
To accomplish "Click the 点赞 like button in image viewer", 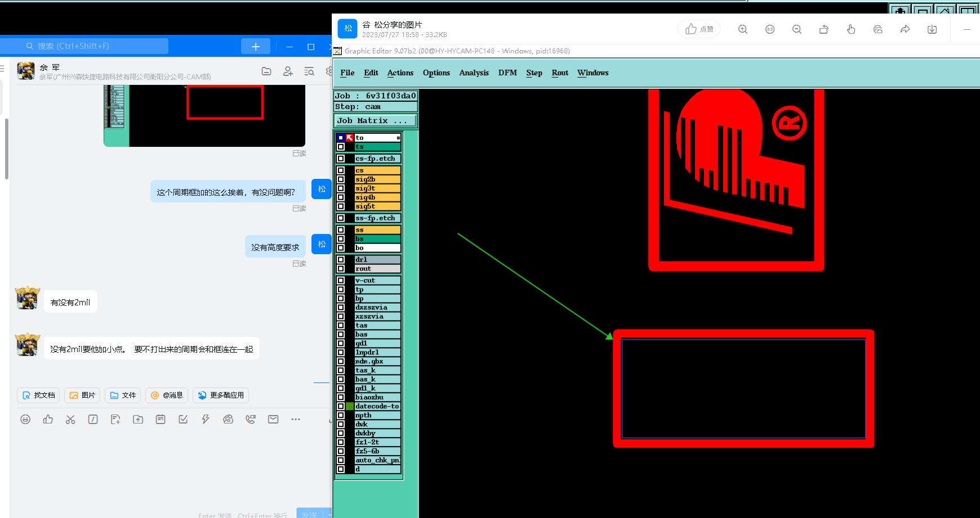I will pos(700,29).
